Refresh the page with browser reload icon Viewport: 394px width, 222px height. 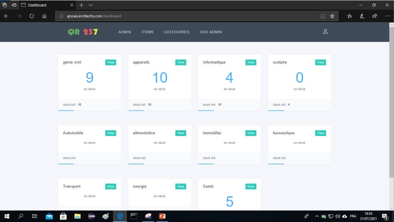tap(32, 16)
